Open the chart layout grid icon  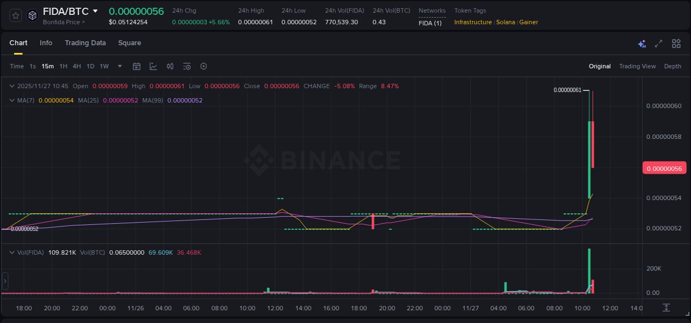point(676,43)
